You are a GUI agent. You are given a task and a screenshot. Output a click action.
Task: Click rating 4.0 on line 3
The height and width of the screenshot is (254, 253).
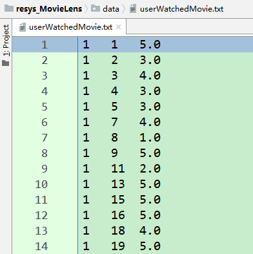click(150, 76)
